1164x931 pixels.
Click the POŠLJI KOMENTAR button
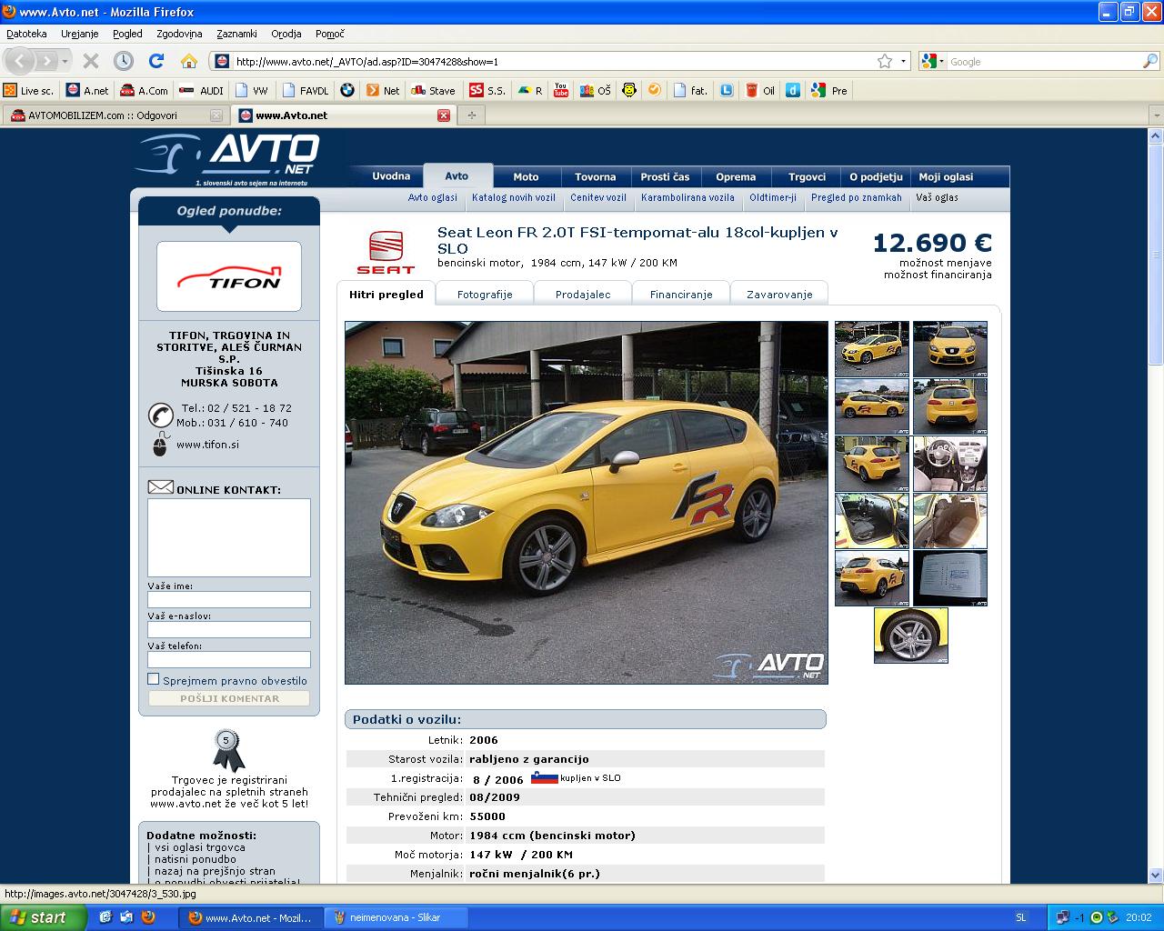[x=229, y=698]
